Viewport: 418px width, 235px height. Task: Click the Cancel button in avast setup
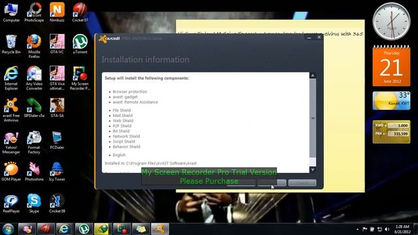(302, 183)
